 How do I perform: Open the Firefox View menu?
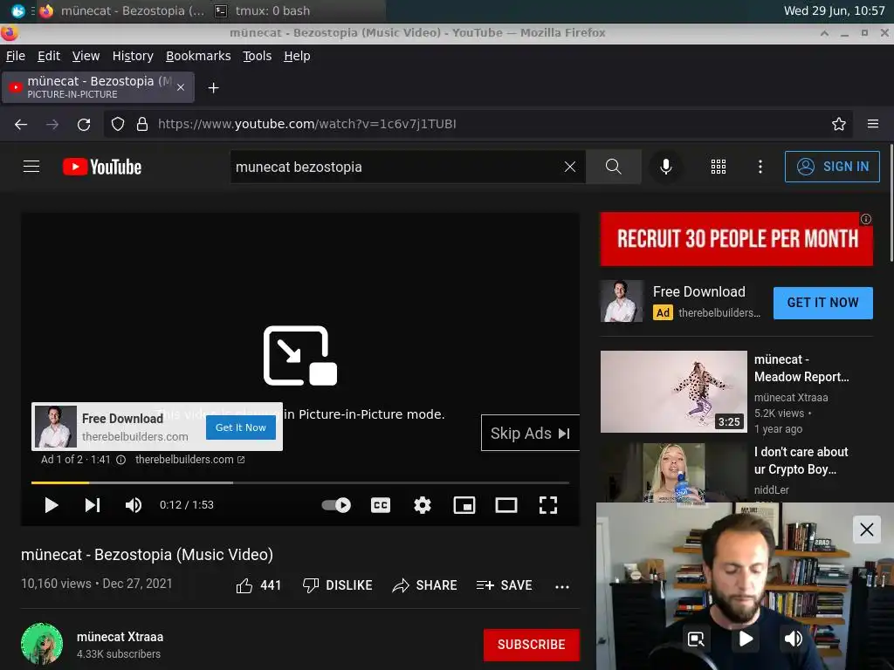[x=86, y=56]
